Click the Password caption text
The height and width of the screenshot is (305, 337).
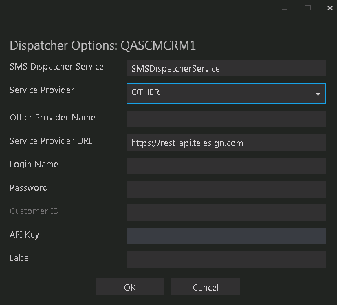(29, 188)
